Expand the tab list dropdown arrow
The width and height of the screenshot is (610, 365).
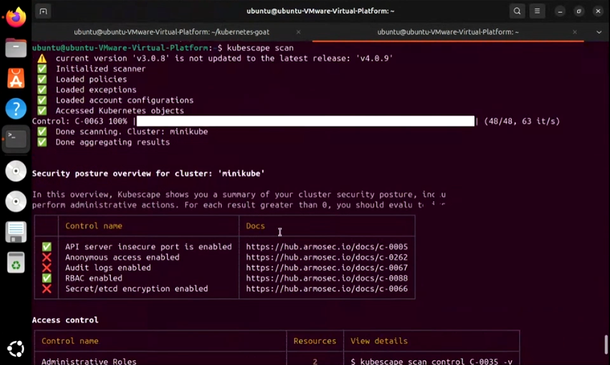(x=599, y=32)
